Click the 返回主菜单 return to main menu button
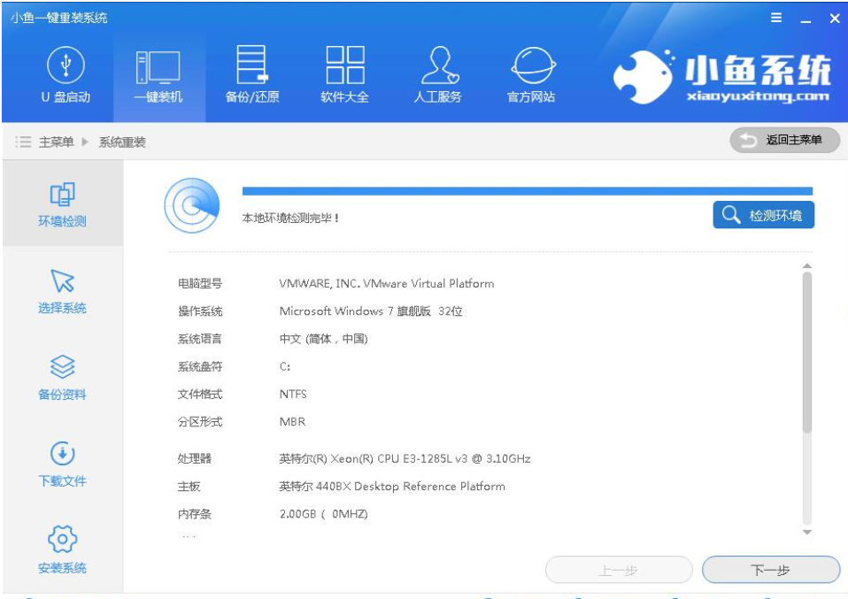Image resolution: width=848 pixels, height=599 pixels. pyautogui.click(x=785, y=141)
